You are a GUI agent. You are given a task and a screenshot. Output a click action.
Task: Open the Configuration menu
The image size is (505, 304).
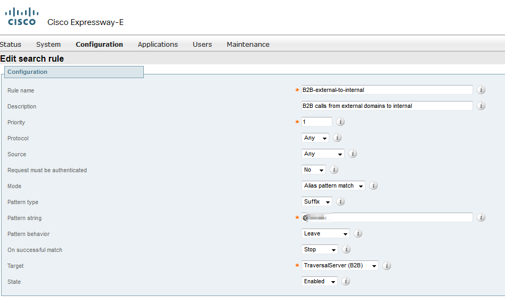[99, 44]
